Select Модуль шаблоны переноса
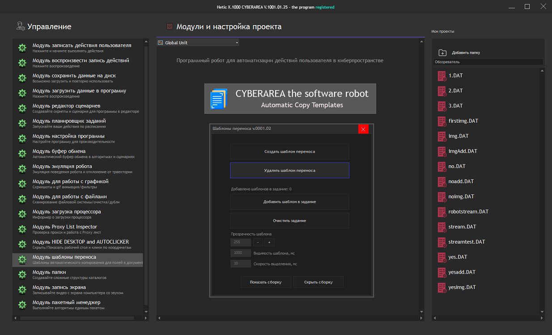The height and width of the screenshot is (335, 552). [x=77, y=259]
